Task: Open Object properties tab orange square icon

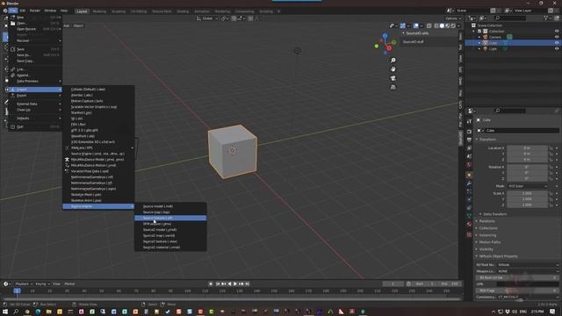Action: tap(469, 175)
